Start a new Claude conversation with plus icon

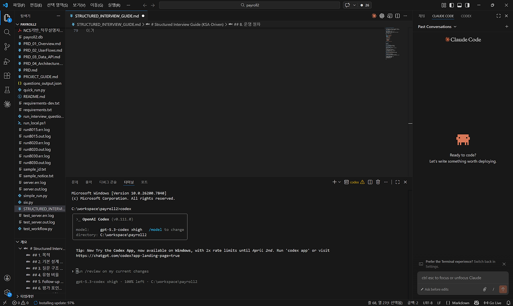(507, 26)
